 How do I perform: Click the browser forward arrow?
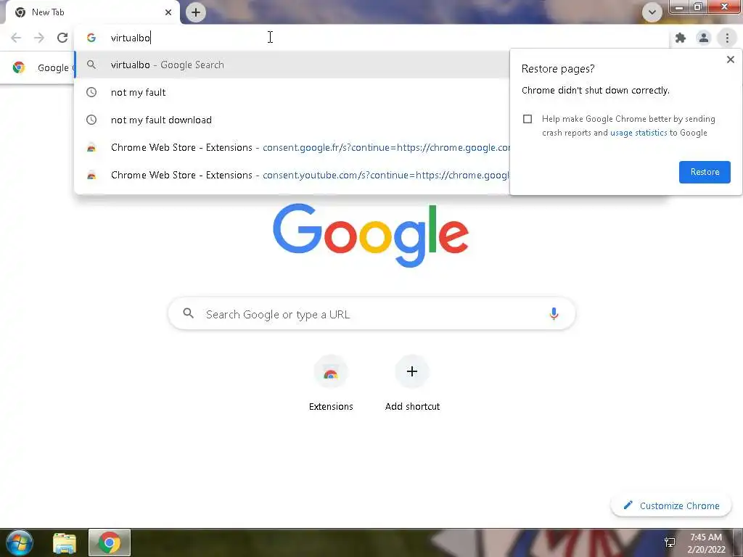(x=39, y=38)
